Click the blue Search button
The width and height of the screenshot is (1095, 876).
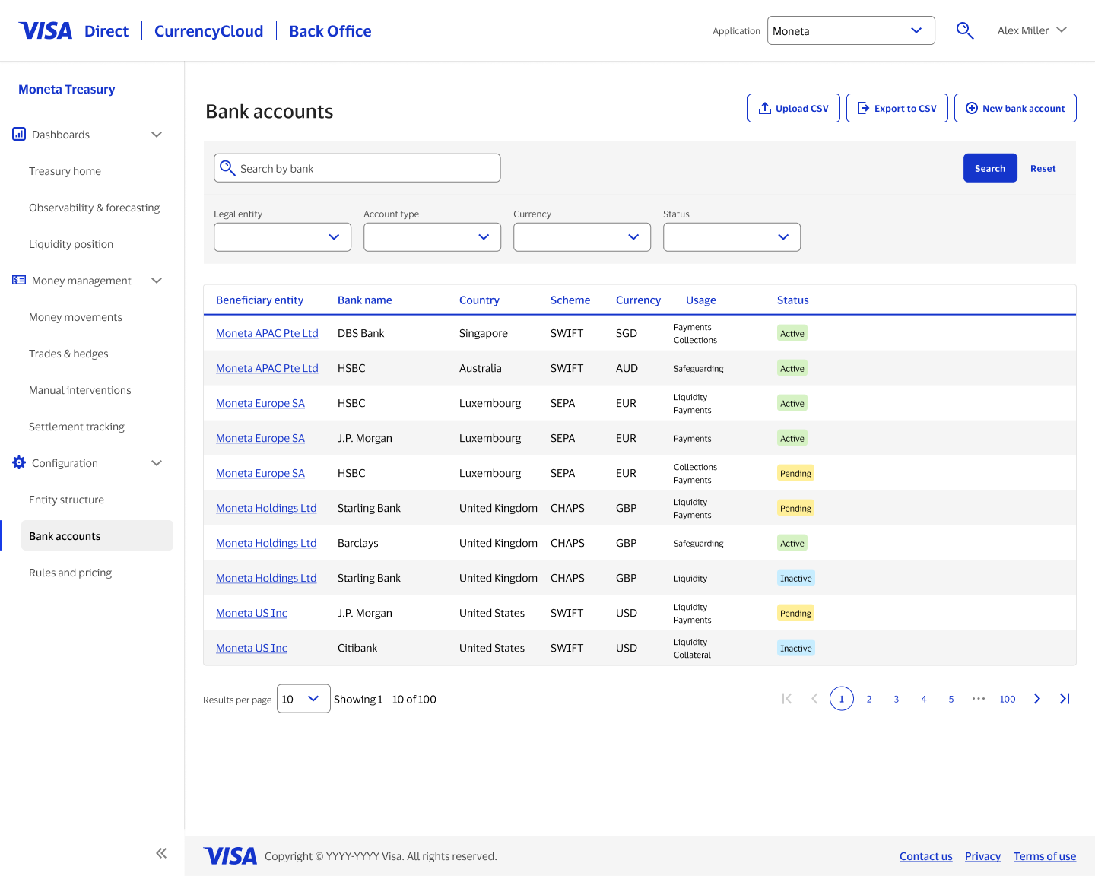point(990,168)
